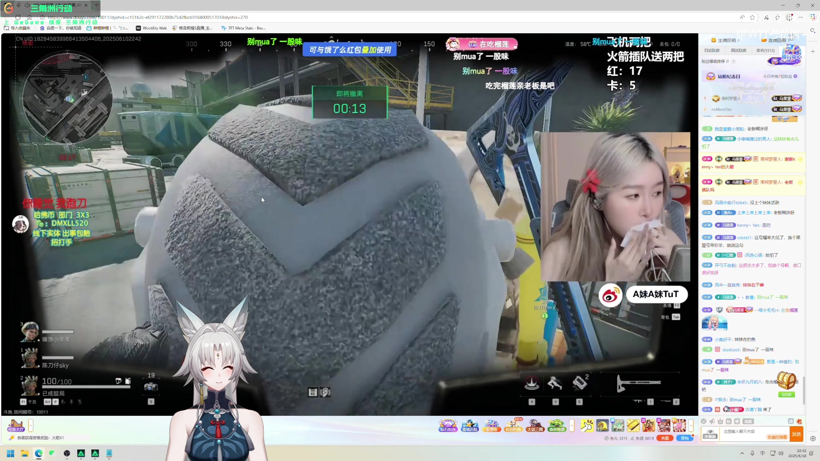Open File Explorer from the taskbar
Viewport: 820px width, 461px height.
point(24,453)
